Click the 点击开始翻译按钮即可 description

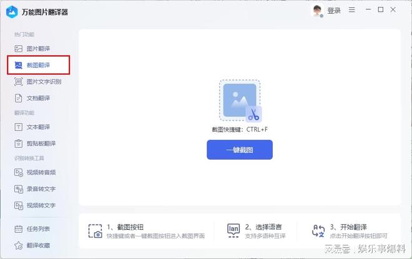click(x=359, y=236)
